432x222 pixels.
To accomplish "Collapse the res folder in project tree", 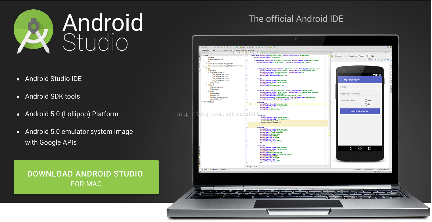I will tap(204, 68).
